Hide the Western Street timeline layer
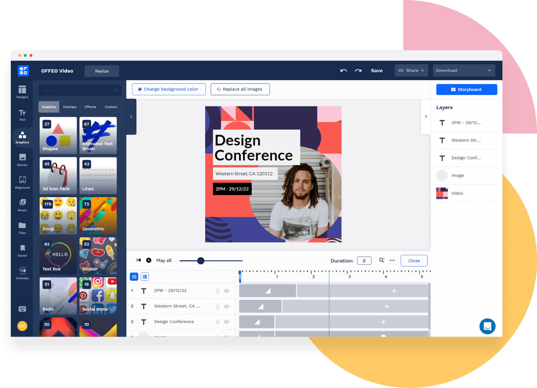The width and height of the screenshot is (537, 388). click(227, 306)
